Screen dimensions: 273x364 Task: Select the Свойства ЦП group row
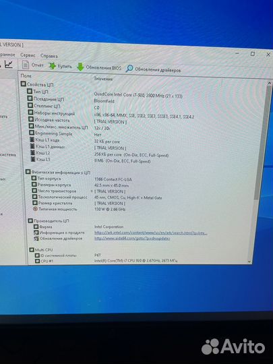37,84
